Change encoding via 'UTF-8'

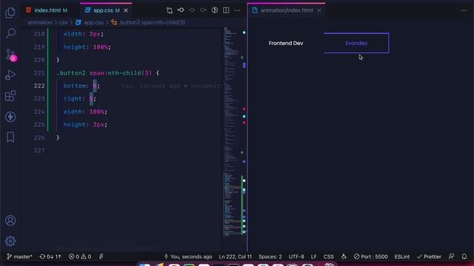click(296, 256)
